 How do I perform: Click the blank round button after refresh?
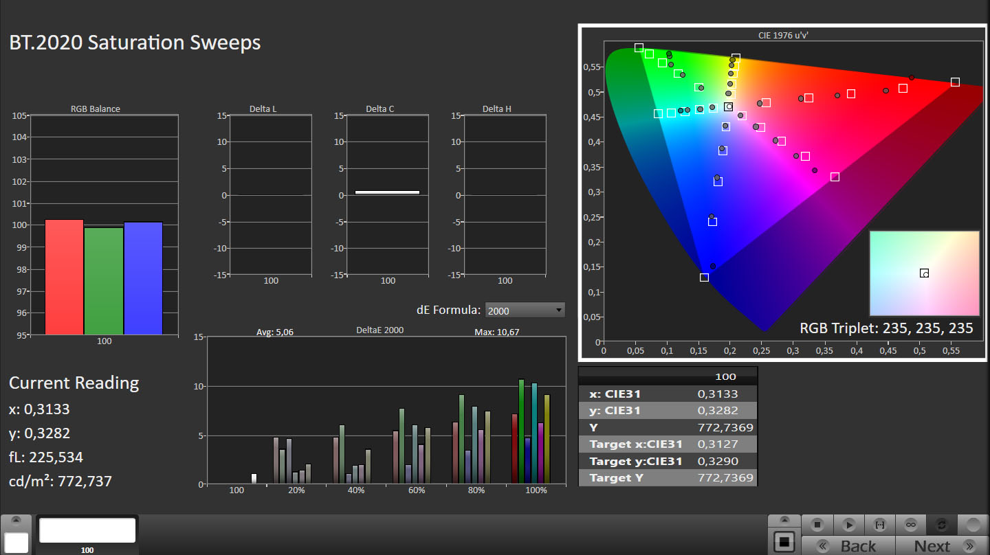point(973,525)
